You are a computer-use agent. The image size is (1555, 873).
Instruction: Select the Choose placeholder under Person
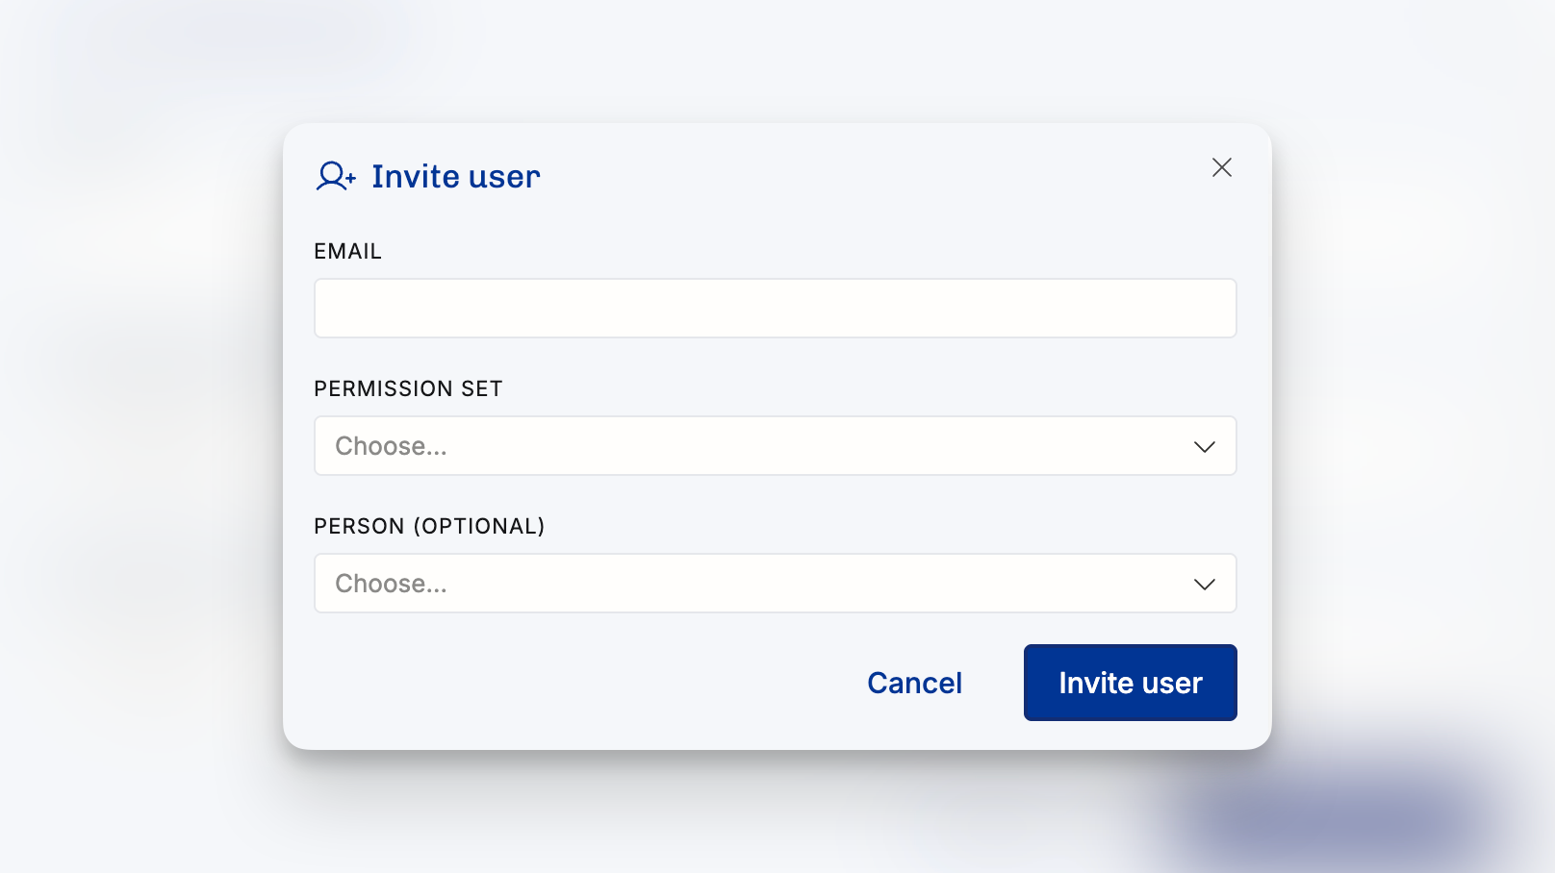point(391,584)
